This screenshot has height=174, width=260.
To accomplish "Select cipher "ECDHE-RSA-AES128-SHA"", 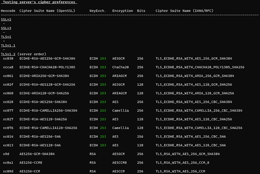I will [40, 145].
